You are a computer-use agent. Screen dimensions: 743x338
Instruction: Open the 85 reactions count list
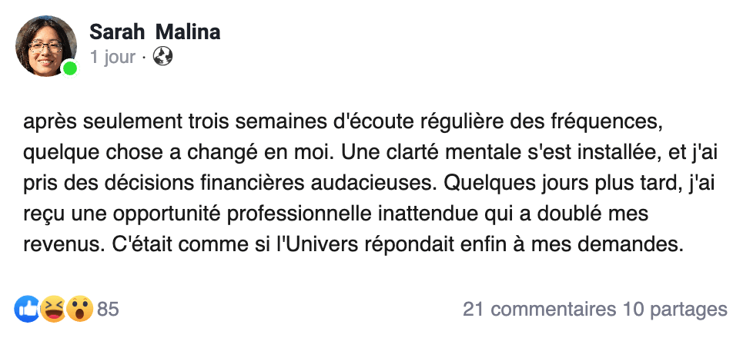click(109, 310)
